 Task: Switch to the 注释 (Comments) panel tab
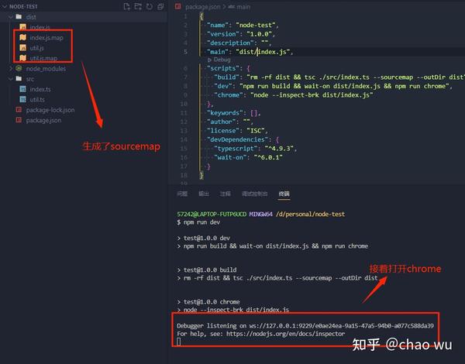pos(225,194)
